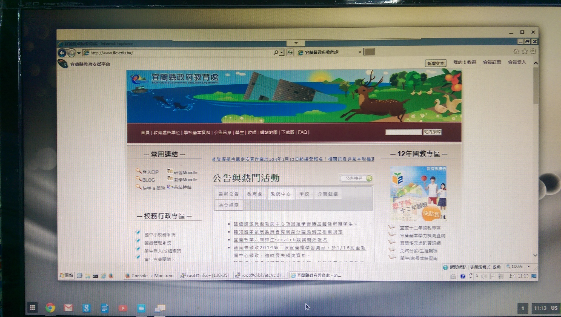
Task: Click 首頁 in the site navigation
Action: tap(145, 132)
